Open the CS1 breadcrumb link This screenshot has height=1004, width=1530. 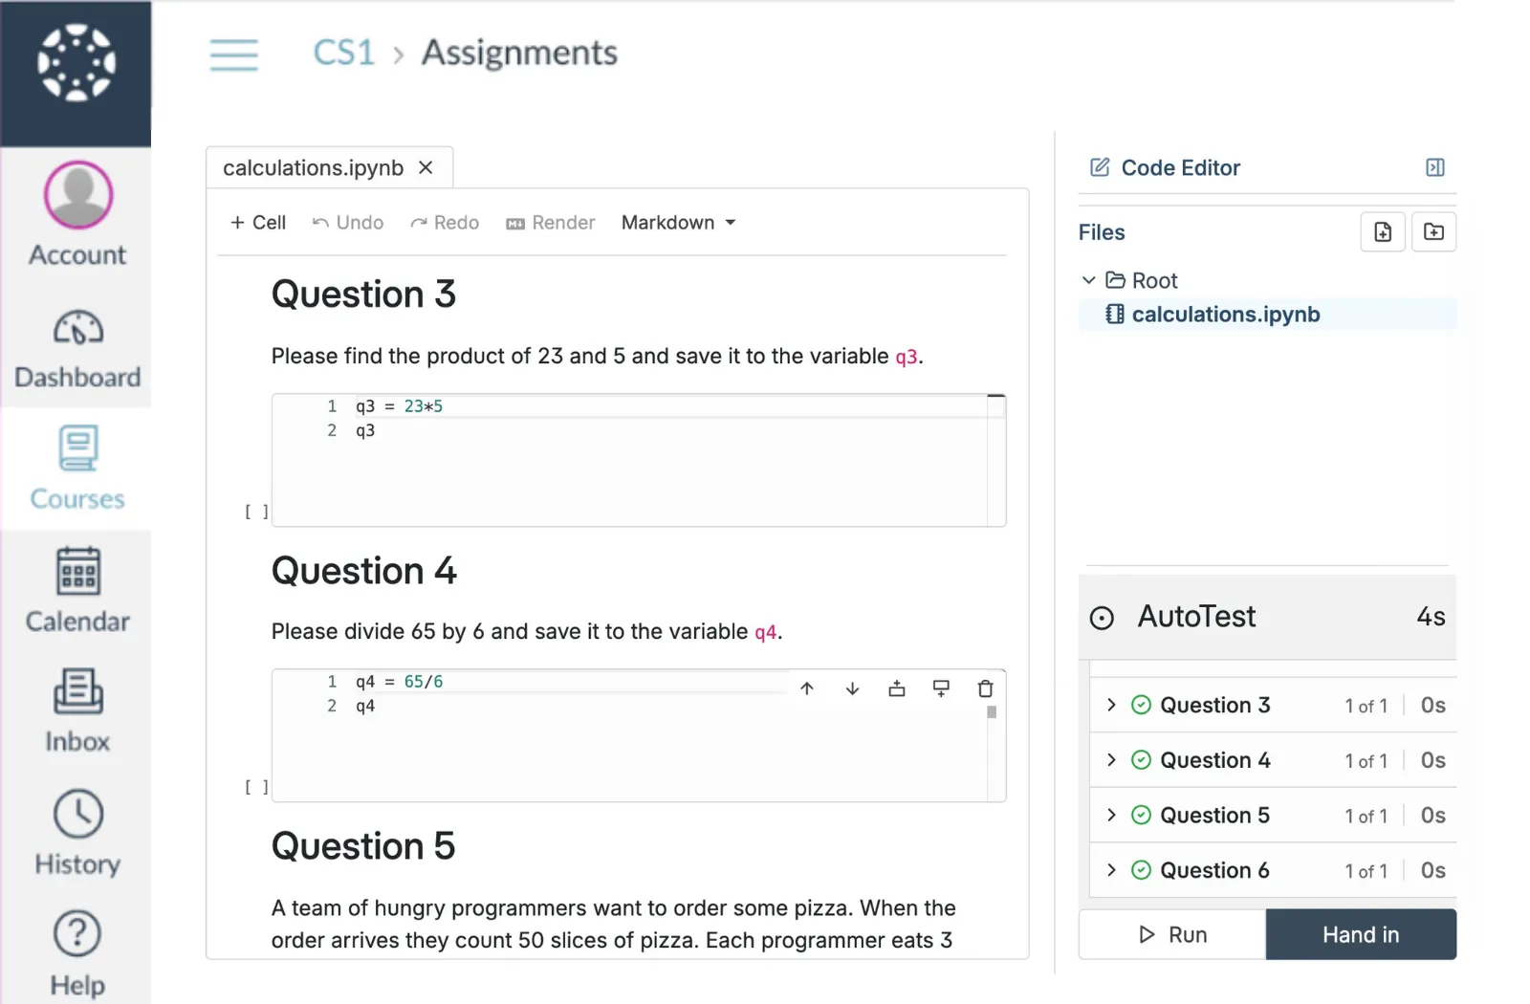point(344,53)
